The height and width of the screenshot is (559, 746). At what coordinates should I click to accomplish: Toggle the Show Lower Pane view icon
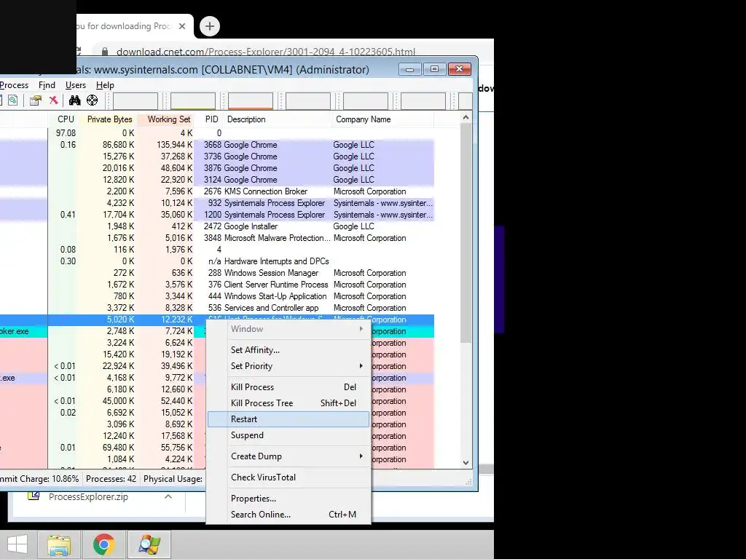(x=13, y=100)
